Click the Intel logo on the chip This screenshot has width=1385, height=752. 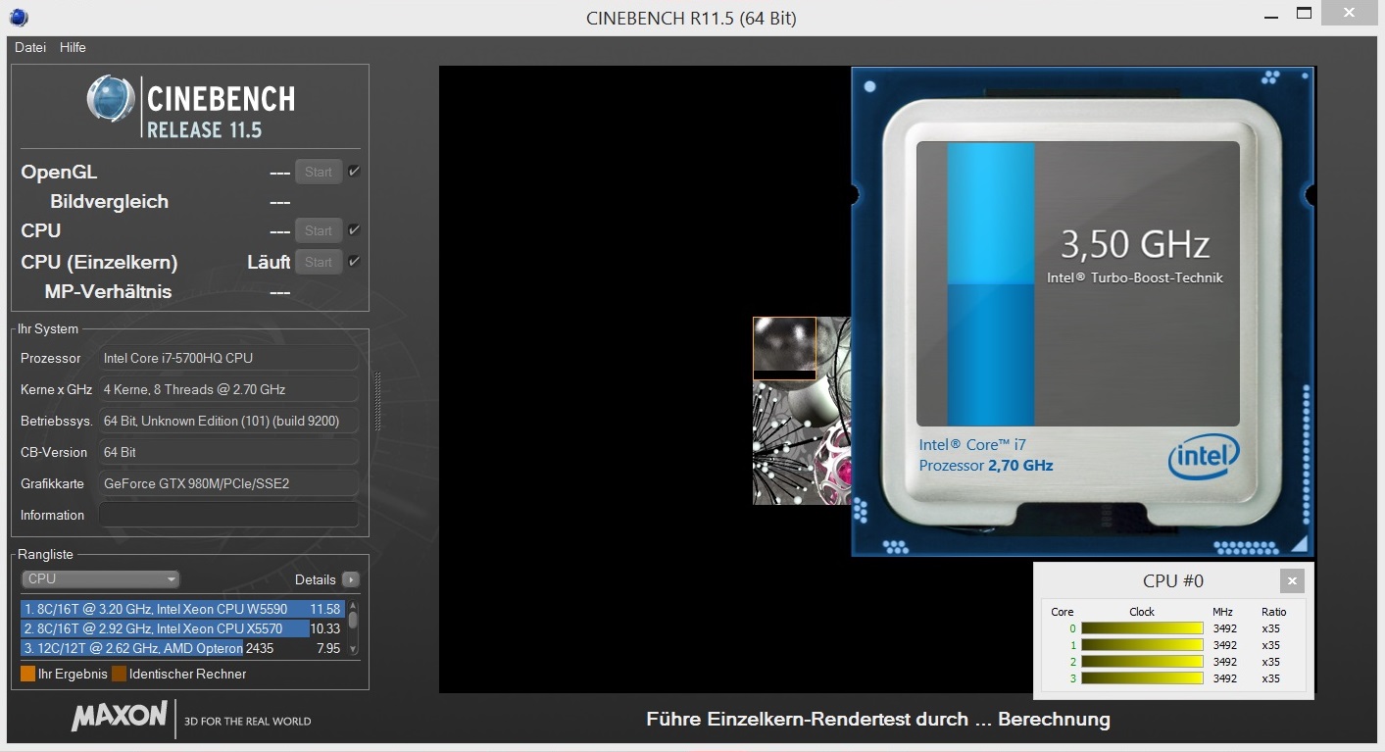click(1204, 457)
